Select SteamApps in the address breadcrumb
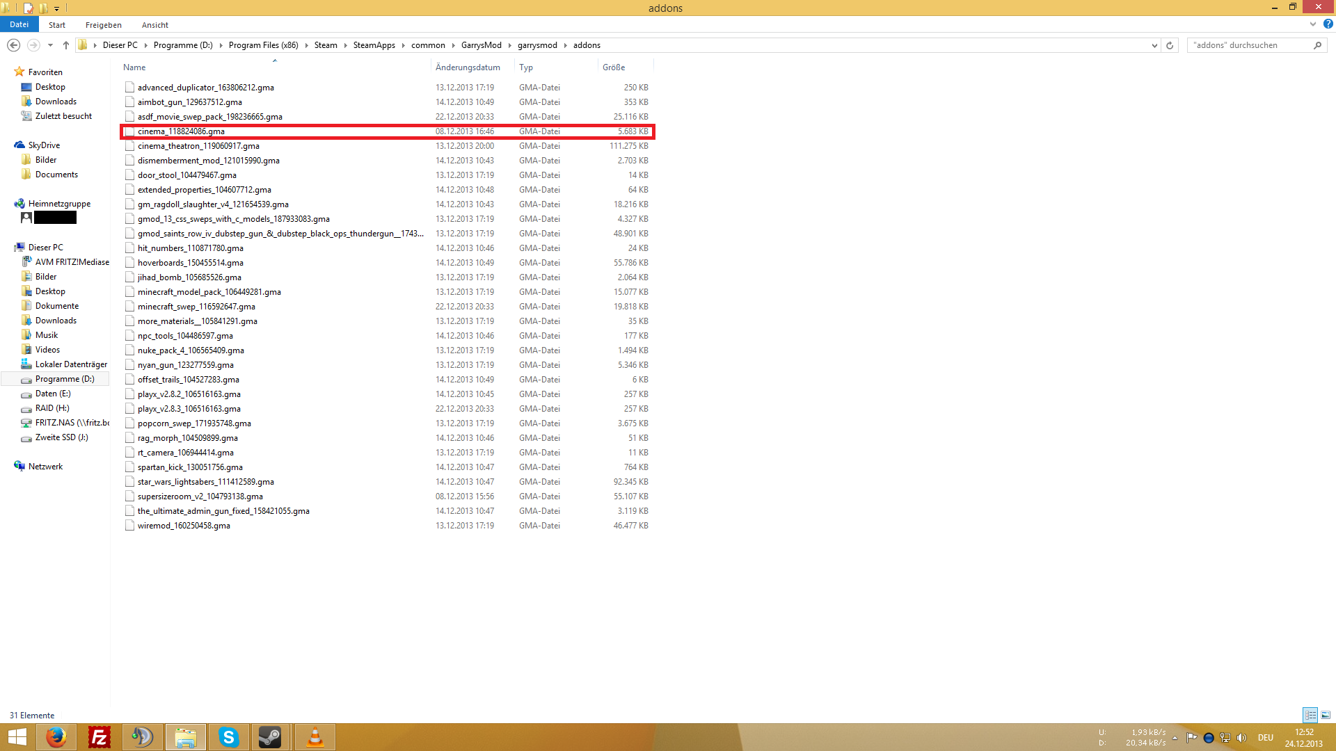Image resolution: width=1336 pixels, height=751 pixels. [374, 45]
